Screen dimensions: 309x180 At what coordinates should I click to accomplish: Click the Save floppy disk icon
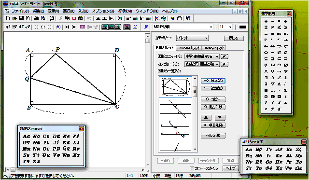pyautogui.click(x=21, y=18)
